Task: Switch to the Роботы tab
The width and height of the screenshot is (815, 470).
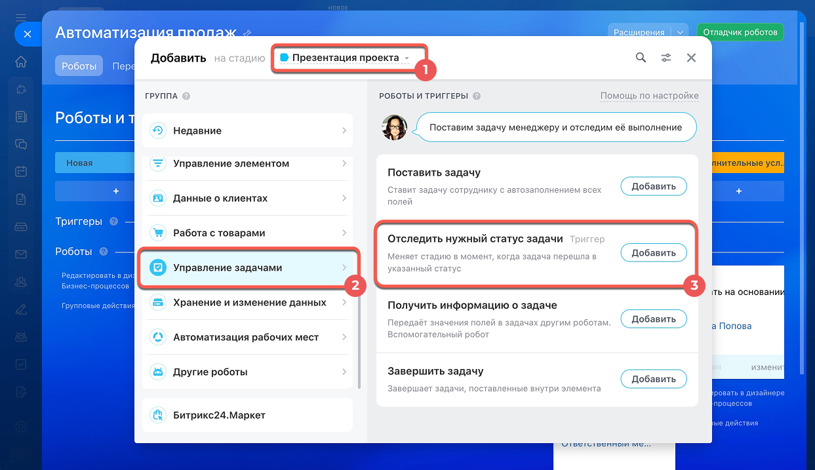Action: [79, 66]
